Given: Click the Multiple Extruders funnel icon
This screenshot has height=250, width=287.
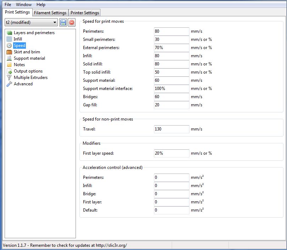Looking at the screenshot, I should click(9, 78).
